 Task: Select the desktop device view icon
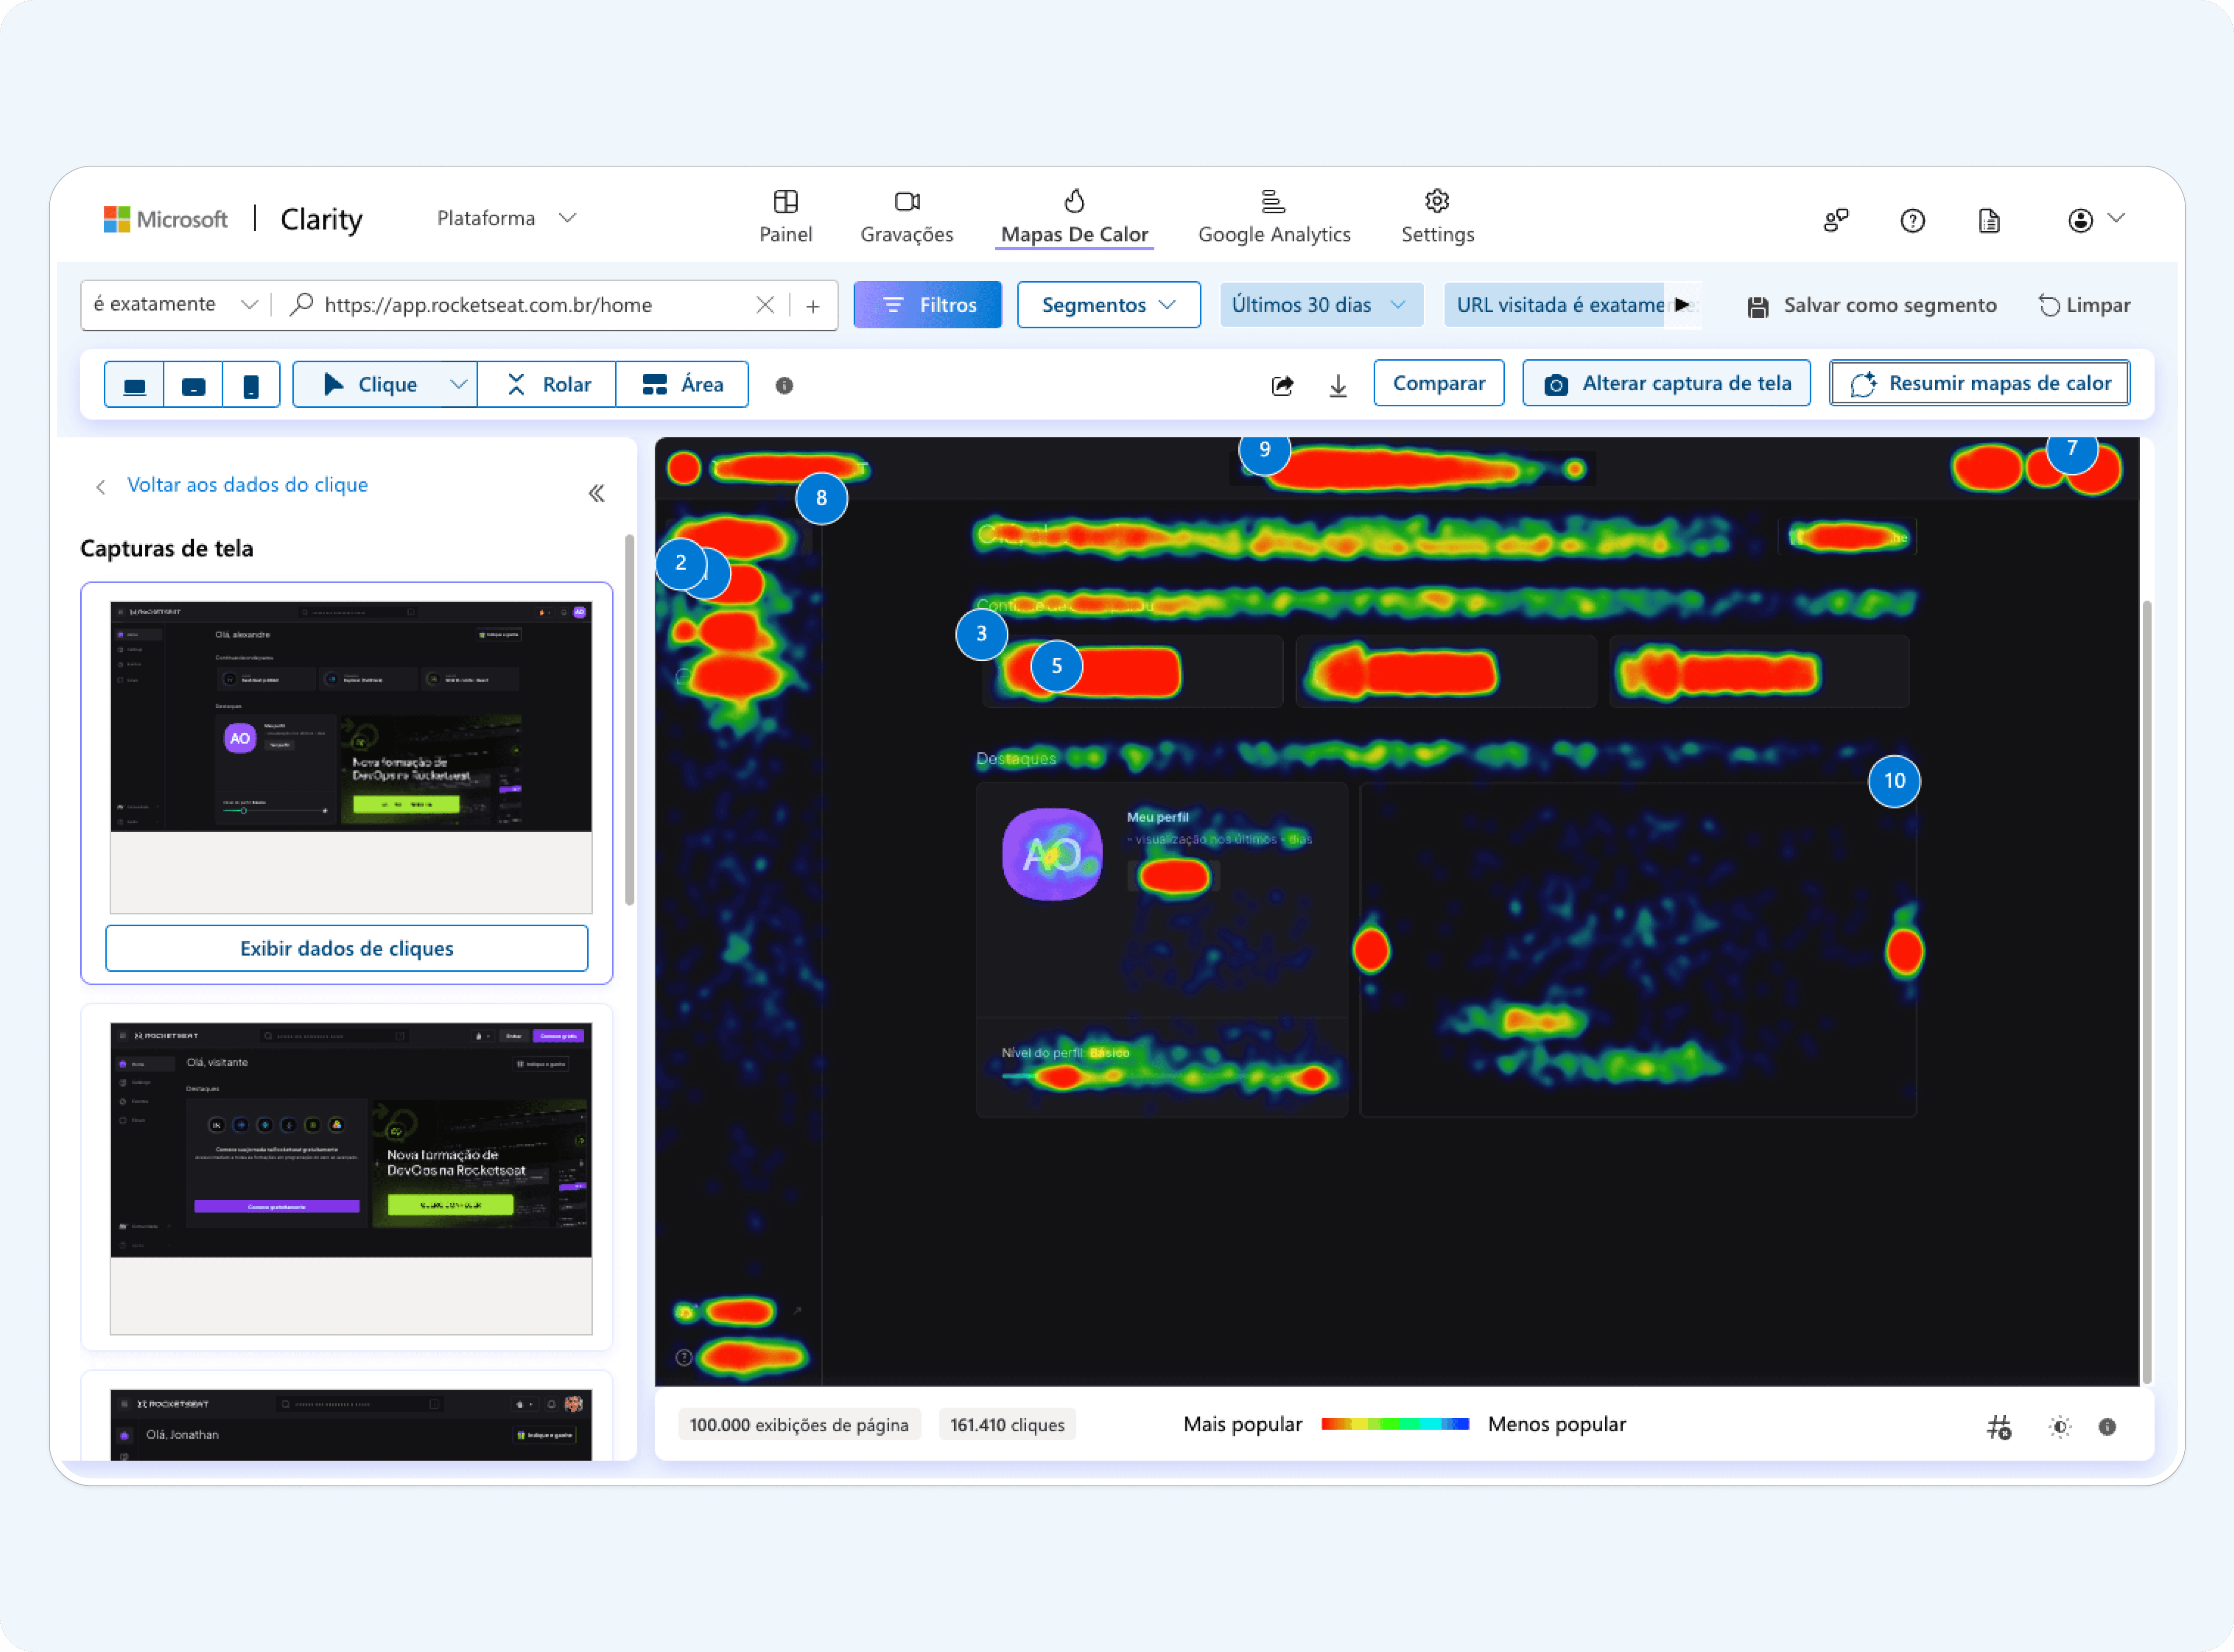pos(134,385)
